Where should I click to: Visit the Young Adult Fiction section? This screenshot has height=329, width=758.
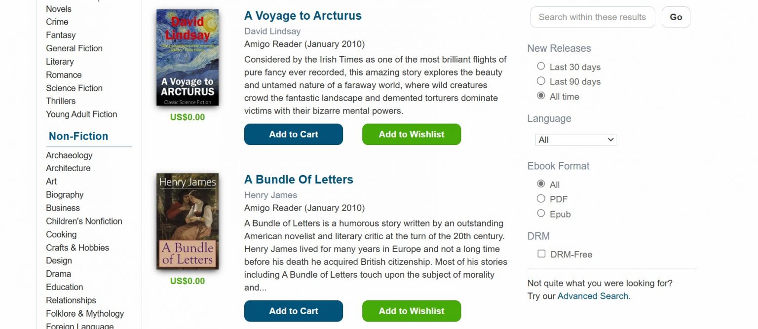click(81, 114)
